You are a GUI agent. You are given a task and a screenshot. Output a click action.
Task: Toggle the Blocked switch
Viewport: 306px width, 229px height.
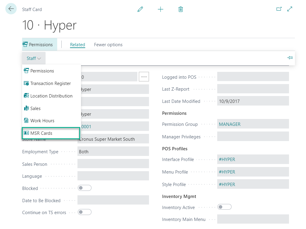(x=84, y=188)
